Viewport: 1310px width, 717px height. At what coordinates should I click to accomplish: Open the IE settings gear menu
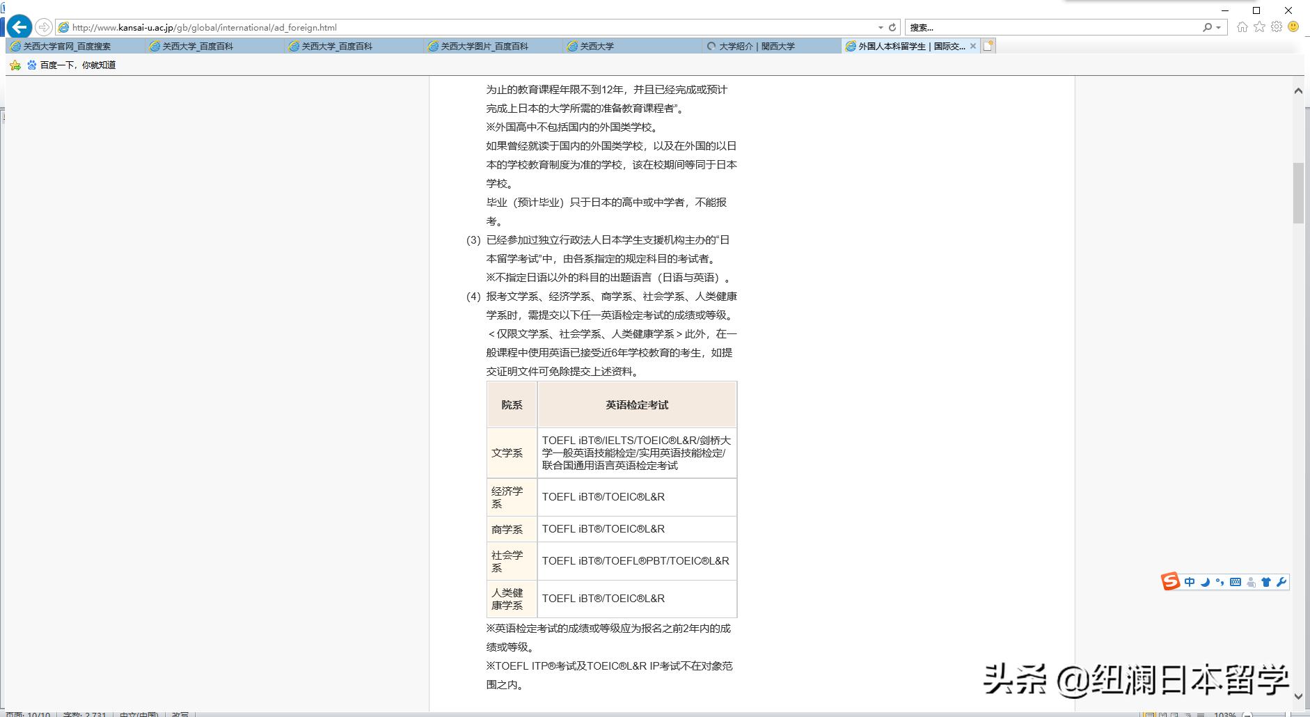(x=1276, y=27)
